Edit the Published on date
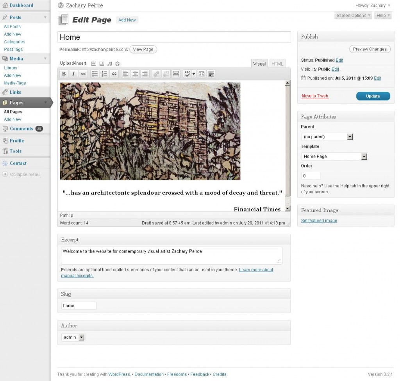 pyautogui.click(x=378, y=78)
